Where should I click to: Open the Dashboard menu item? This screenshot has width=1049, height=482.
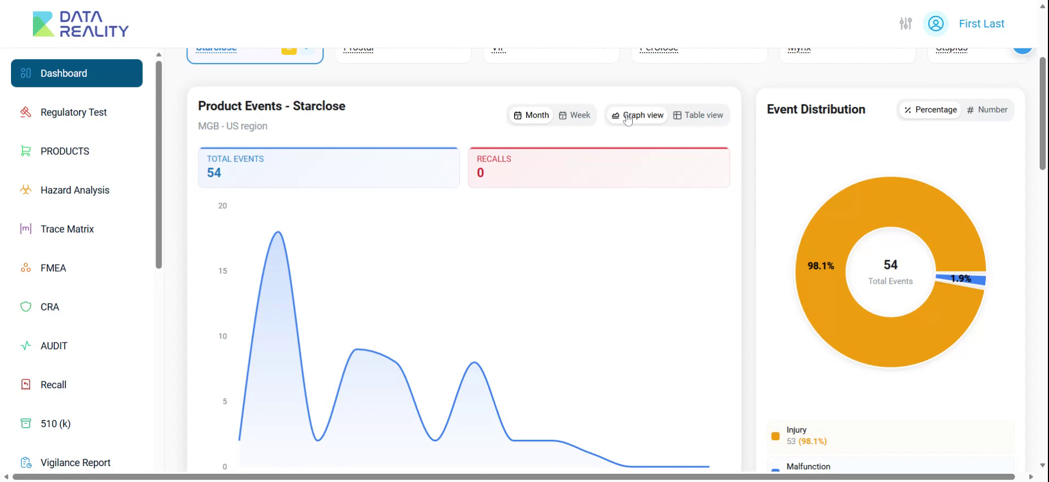[76, 73]
